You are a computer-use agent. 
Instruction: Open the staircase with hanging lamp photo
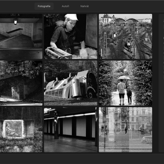pyautogui.click(x=21, y=36)
